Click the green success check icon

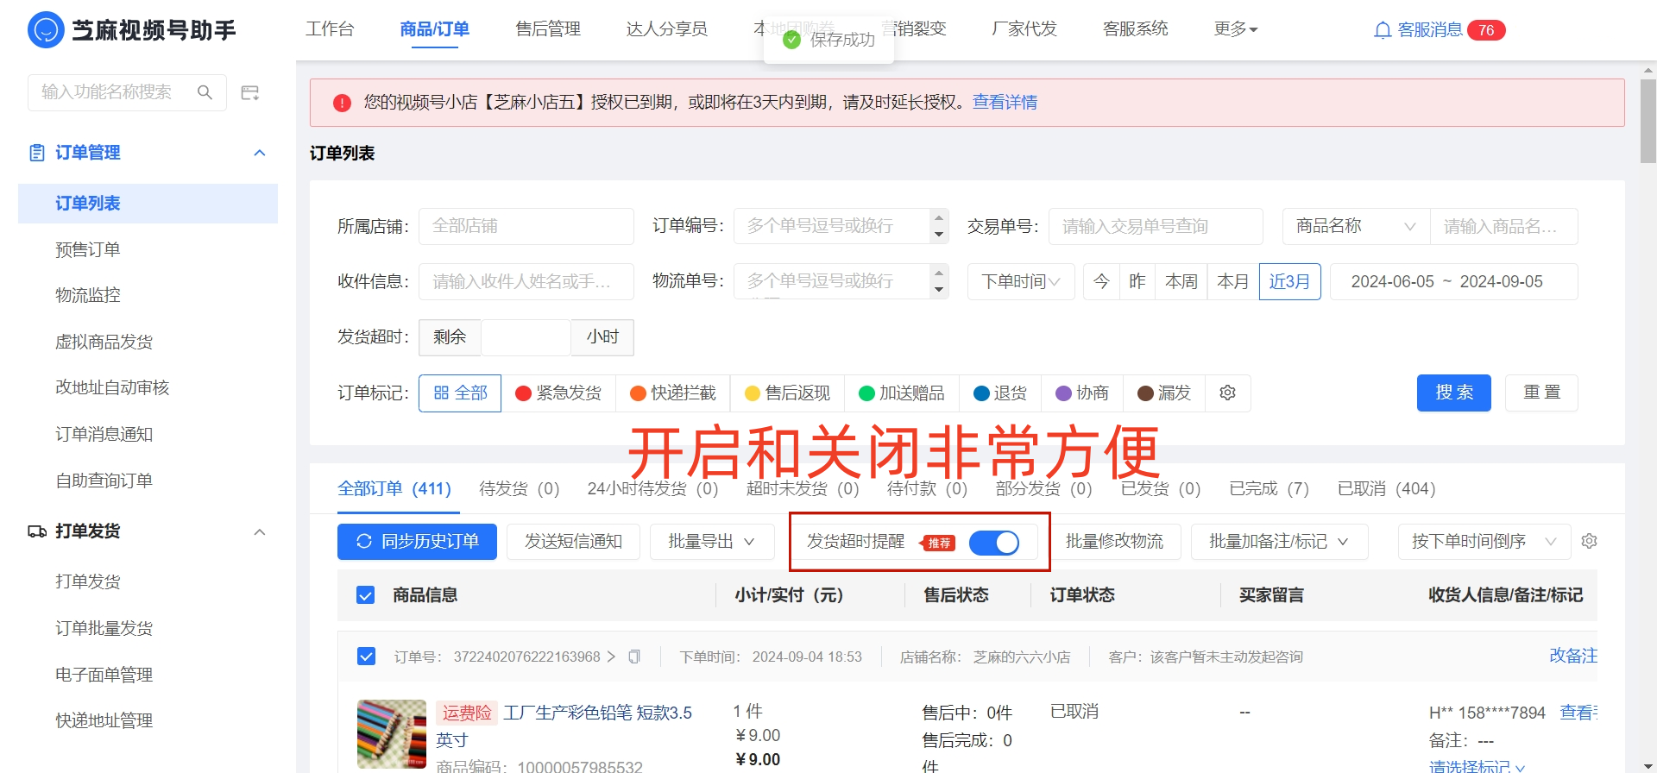[791, 40]
